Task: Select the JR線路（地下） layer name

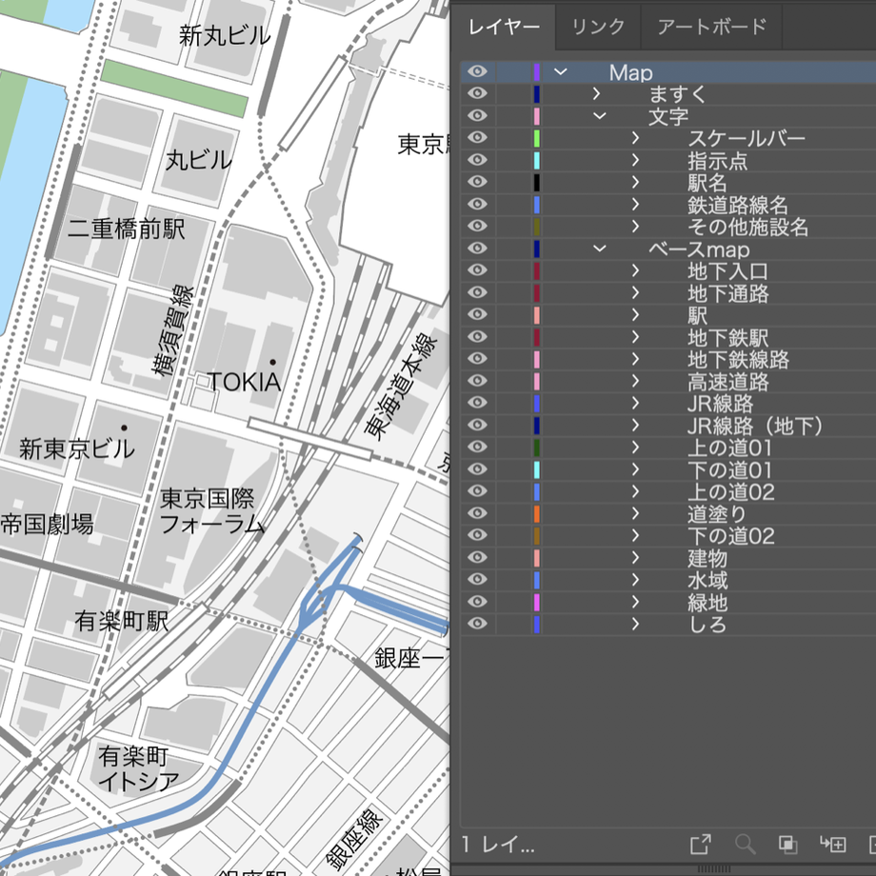Action: coord(755,426)
